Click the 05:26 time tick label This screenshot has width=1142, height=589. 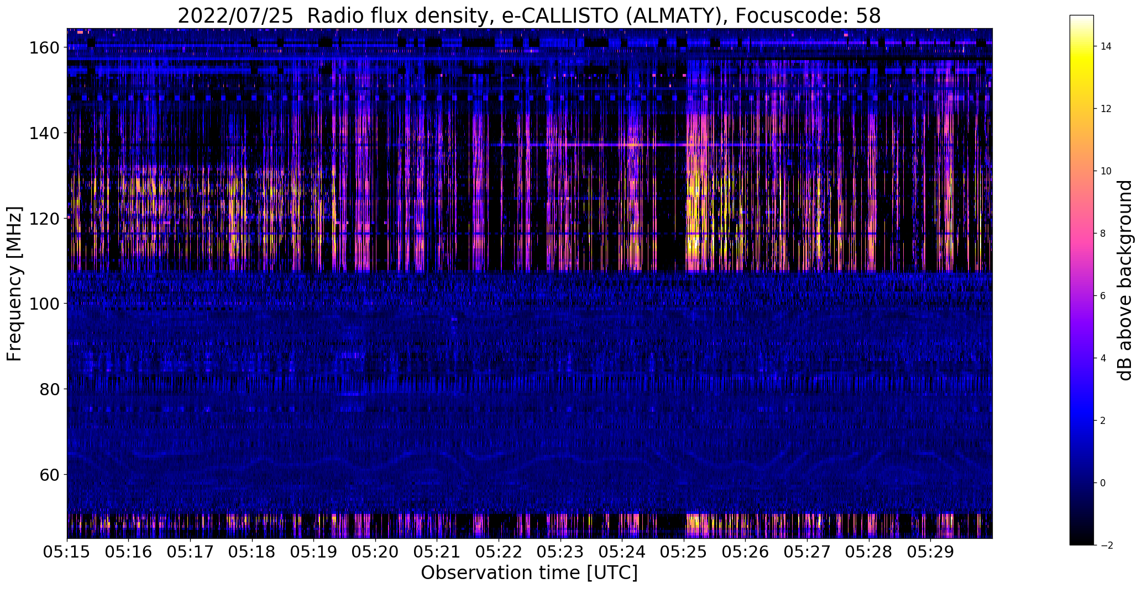(746, 553)
